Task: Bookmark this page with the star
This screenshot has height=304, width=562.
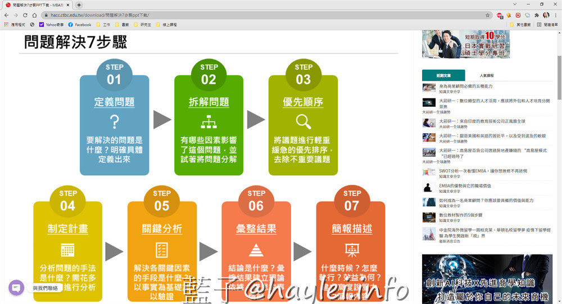Action: (487, 15)
